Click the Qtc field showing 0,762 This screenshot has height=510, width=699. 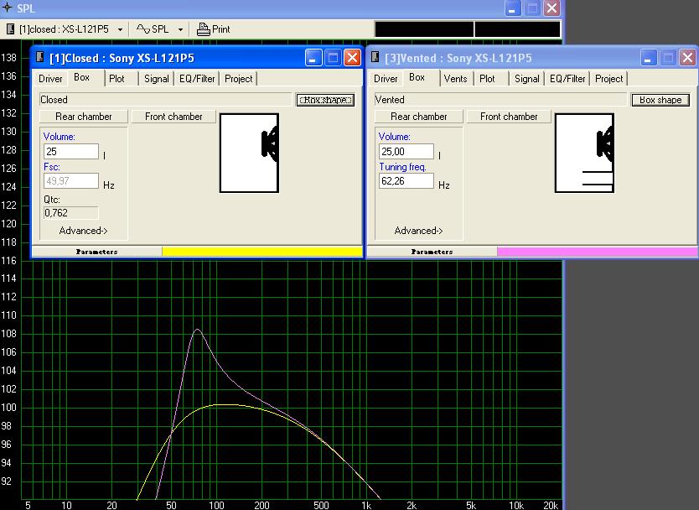pyautogui.click(x=71, y=213)
